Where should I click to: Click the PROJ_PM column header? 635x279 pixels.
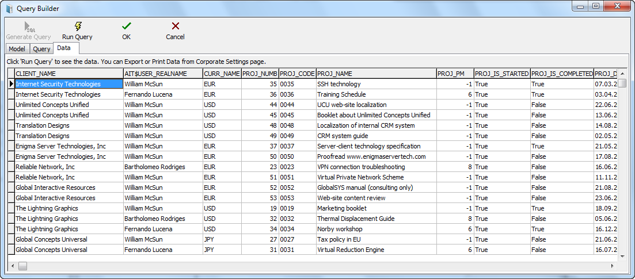point(455,74)
